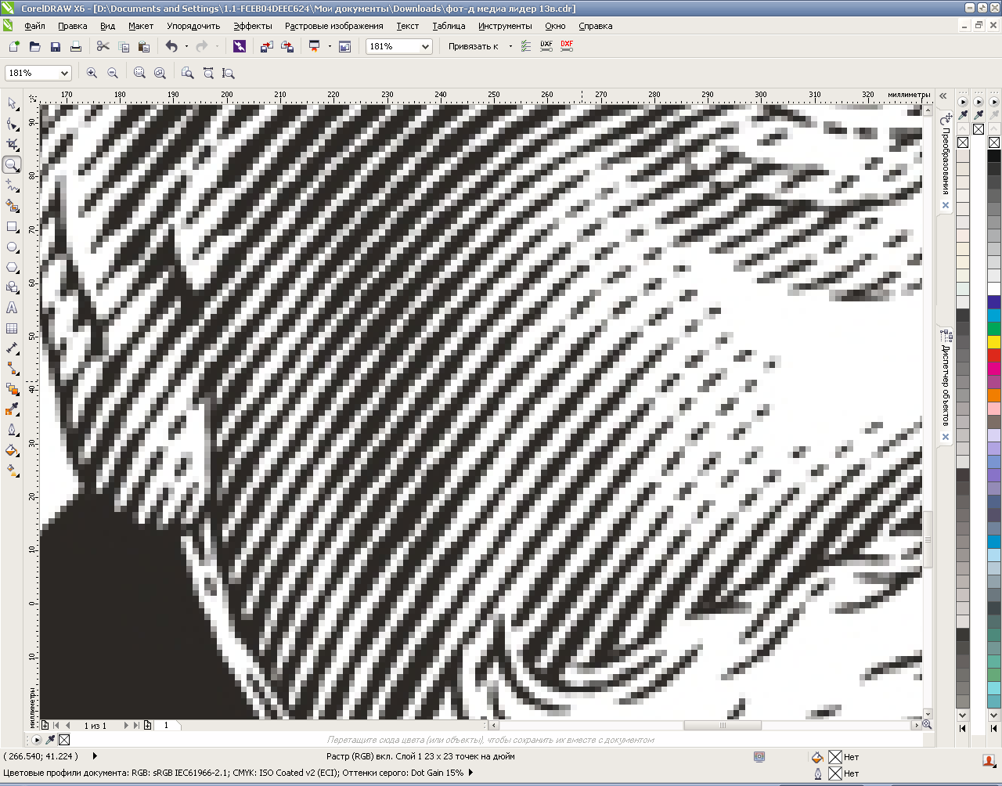Open the 'Эффекты' menu
Viewport: 1002px width, 786px height.
tap(253, 26)
